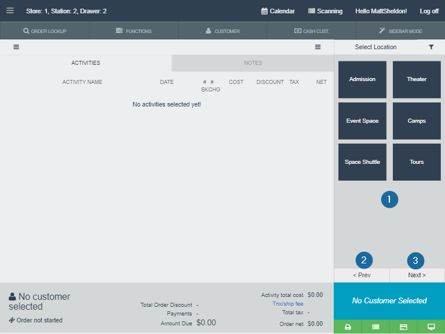Go to previous page with Prev
The height and width of the screenshot is (334, 445).
click(362, 275)
